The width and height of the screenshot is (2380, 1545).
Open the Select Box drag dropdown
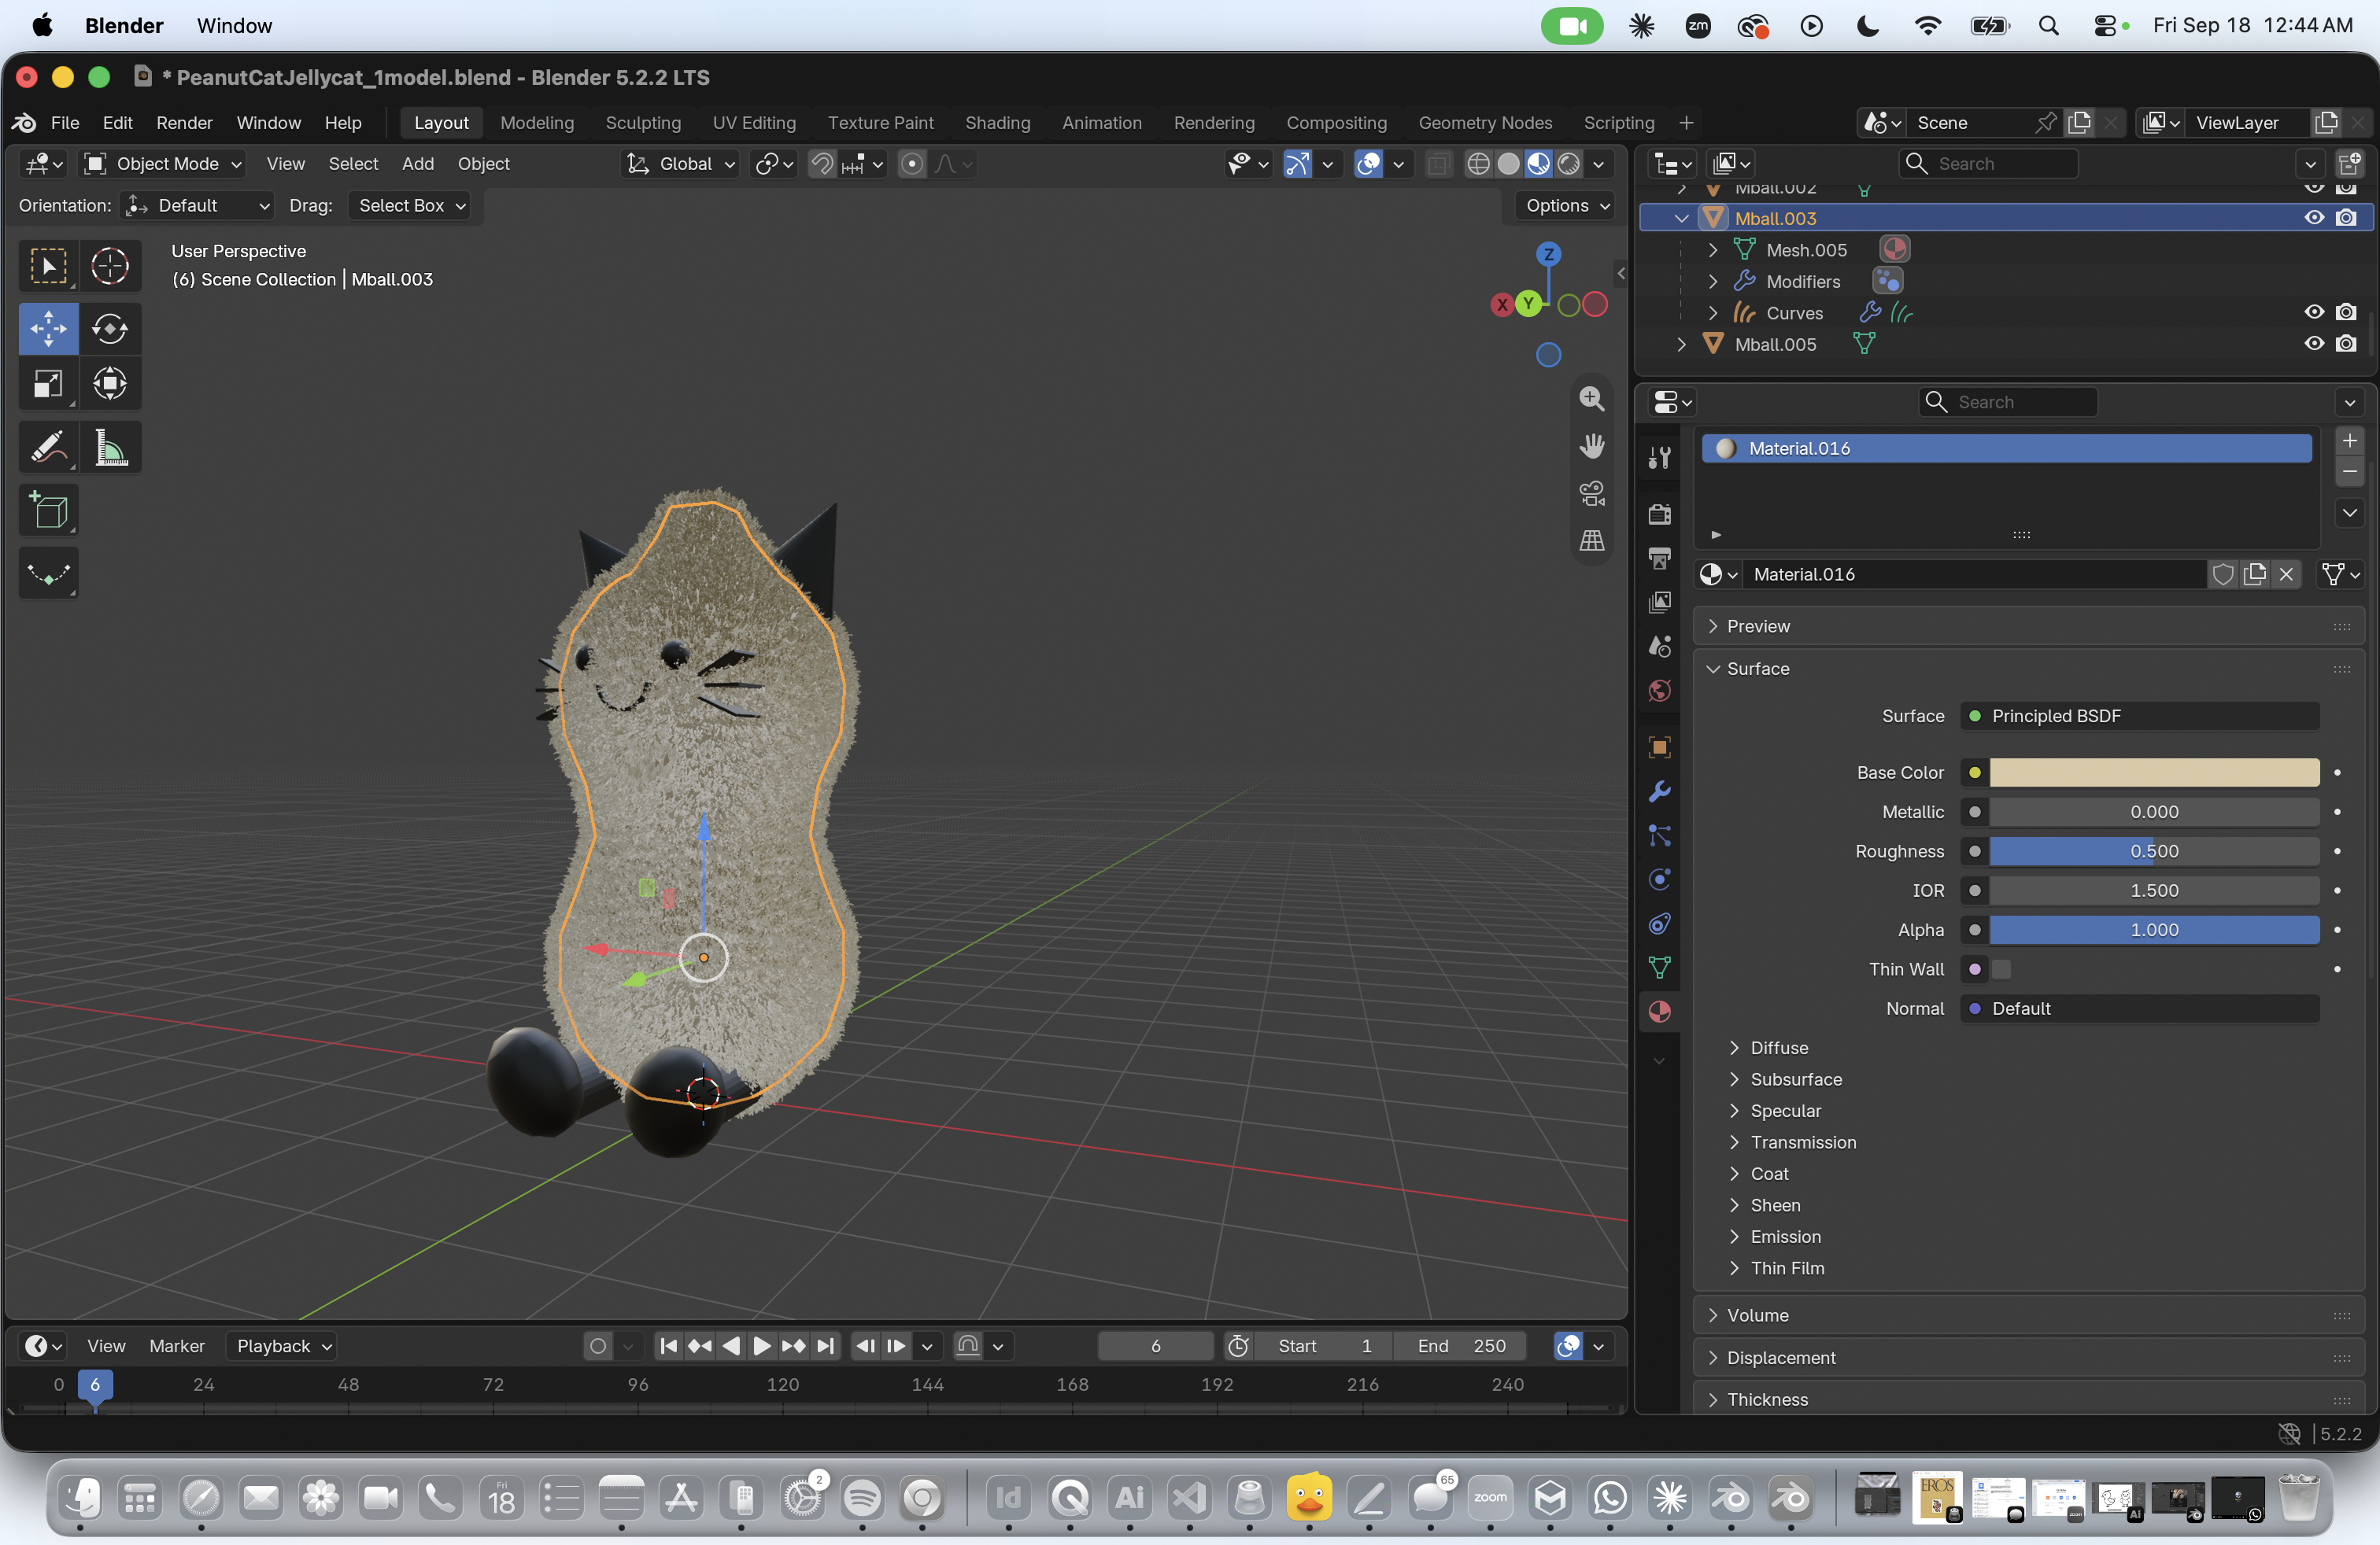(411, 206)
